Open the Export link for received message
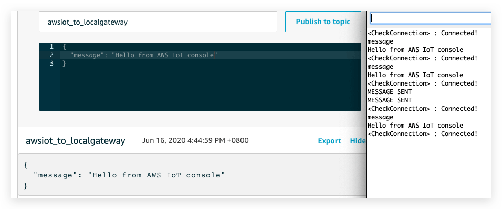Screen dimensions: 502x209 tap(329, 141)
